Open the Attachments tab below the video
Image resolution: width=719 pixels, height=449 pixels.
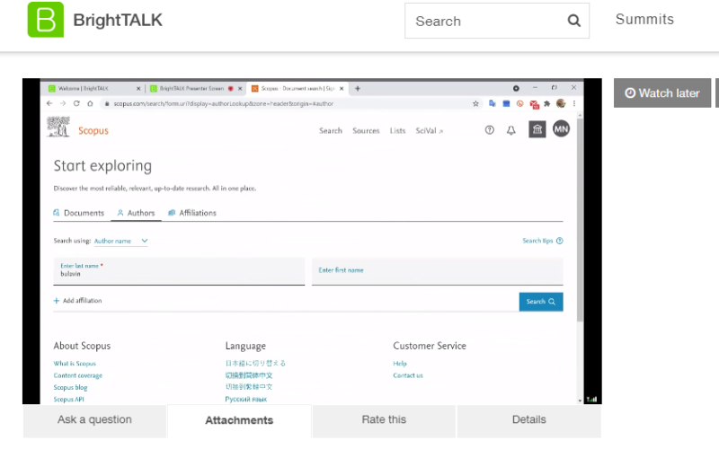tap(239, 420)
